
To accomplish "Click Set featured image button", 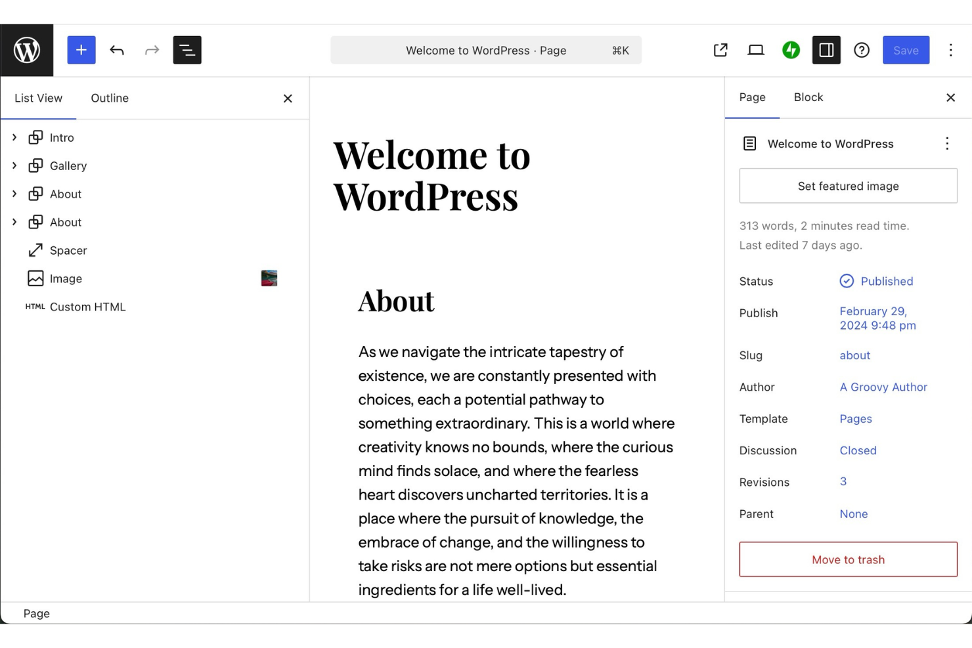I will [849, 186].
